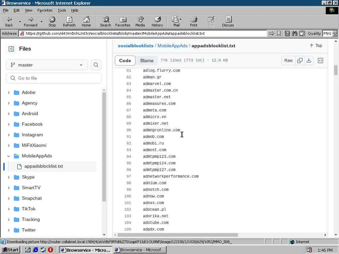Click the Internet Explorer quick launch icon
The height and width of the screenshot is (254, 339).
(x=35, y=250)
